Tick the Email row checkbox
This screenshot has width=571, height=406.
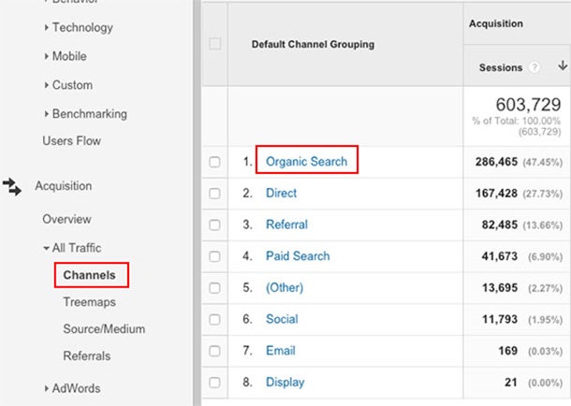[x=215, y=351]
